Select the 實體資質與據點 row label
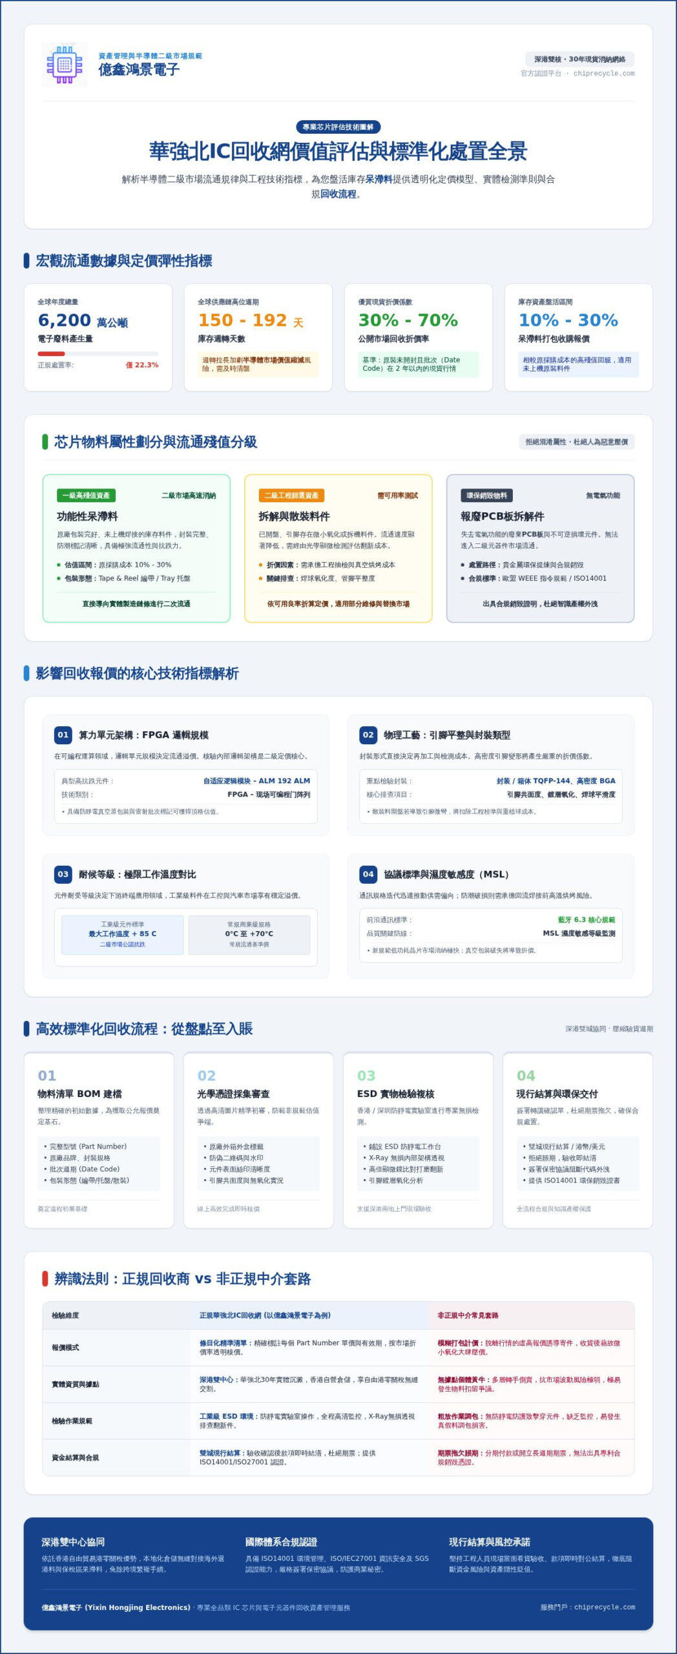This screenshot has width=677, height=1654. point(76,1385)
